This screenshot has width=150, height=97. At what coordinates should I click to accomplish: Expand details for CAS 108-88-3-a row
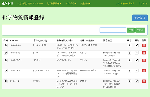click(x=6, y=45)
